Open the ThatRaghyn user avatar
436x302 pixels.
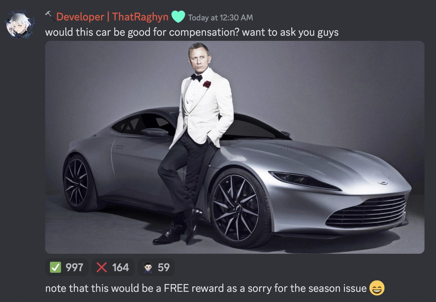click(x=20, y=24)
